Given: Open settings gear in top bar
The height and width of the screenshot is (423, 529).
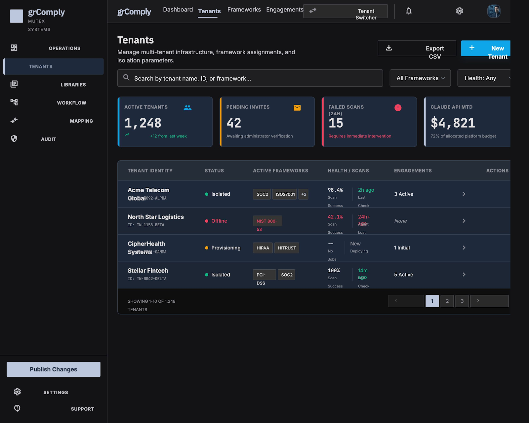Looking at the screenshot, I should tap(460, 11).
